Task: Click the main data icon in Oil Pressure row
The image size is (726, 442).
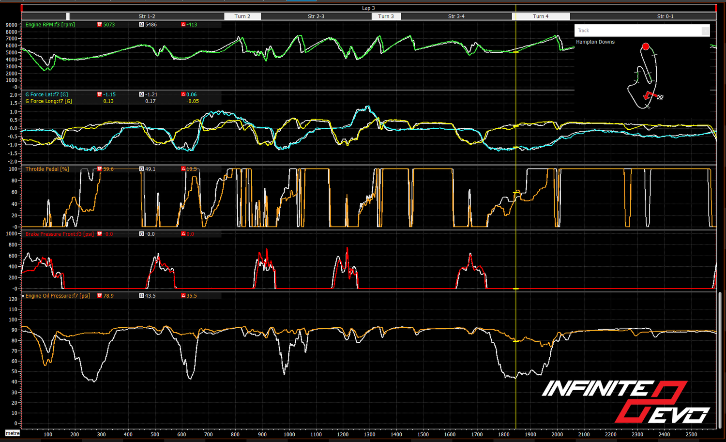Action: tap(100, 296)
